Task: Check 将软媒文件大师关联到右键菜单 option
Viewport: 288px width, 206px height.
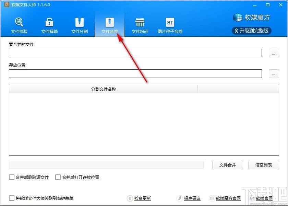Action: point(12,198)
